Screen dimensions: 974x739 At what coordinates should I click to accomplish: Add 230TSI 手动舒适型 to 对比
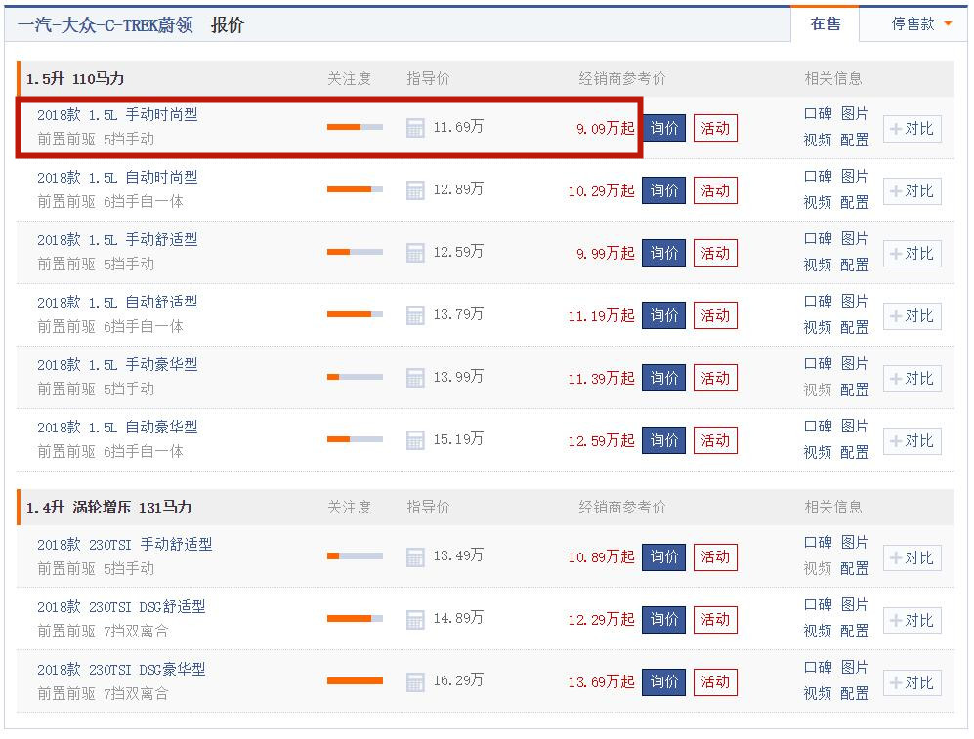(x=911, y=557)
